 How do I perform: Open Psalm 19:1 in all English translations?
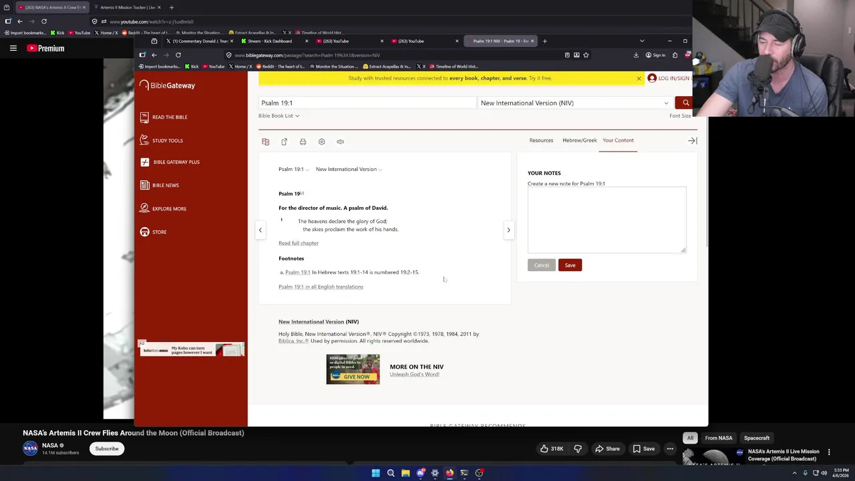[x=321, y=287]
